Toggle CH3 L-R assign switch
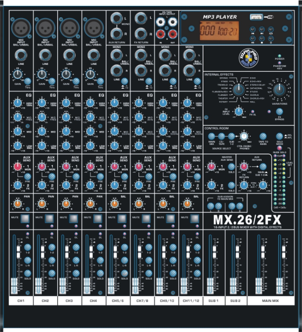Image resolution: width=302 pixels, height=332 pixels. [x=76, y=260]
